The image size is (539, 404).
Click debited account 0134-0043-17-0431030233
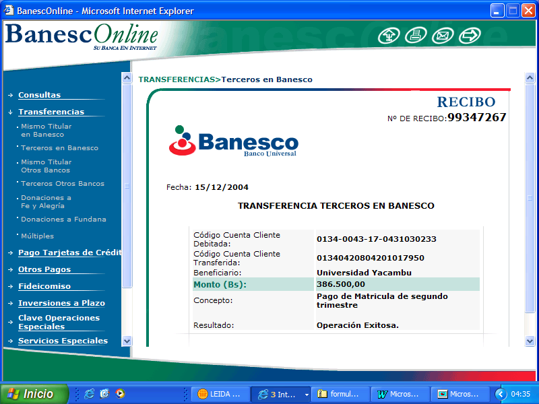[377, 239]
